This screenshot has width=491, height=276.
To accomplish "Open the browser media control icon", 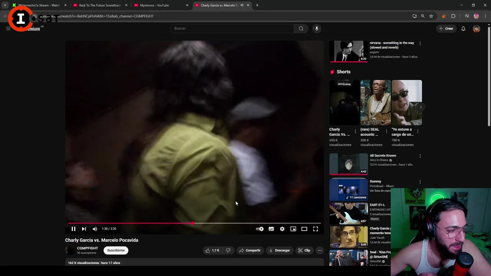I will pos(467,16).
